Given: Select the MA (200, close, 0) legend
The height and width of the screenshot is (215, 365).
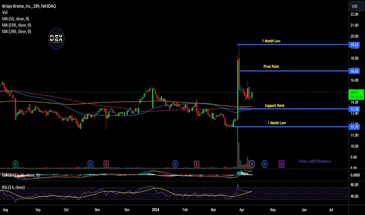Looking at the screenshot, I should point(16,31).
